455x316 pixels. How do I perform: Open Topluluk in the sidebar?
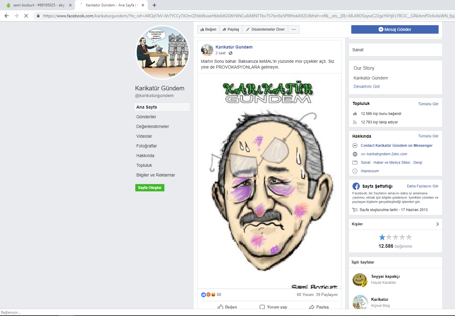point(144,165)
